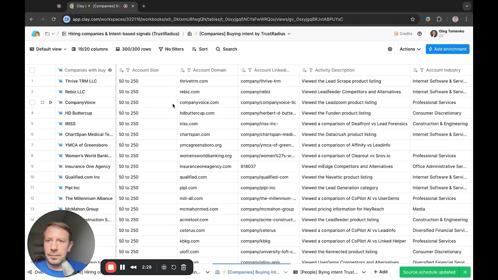Add a new table with Add button
Viewport: 498px width, 280px height.
pos(381,272)
